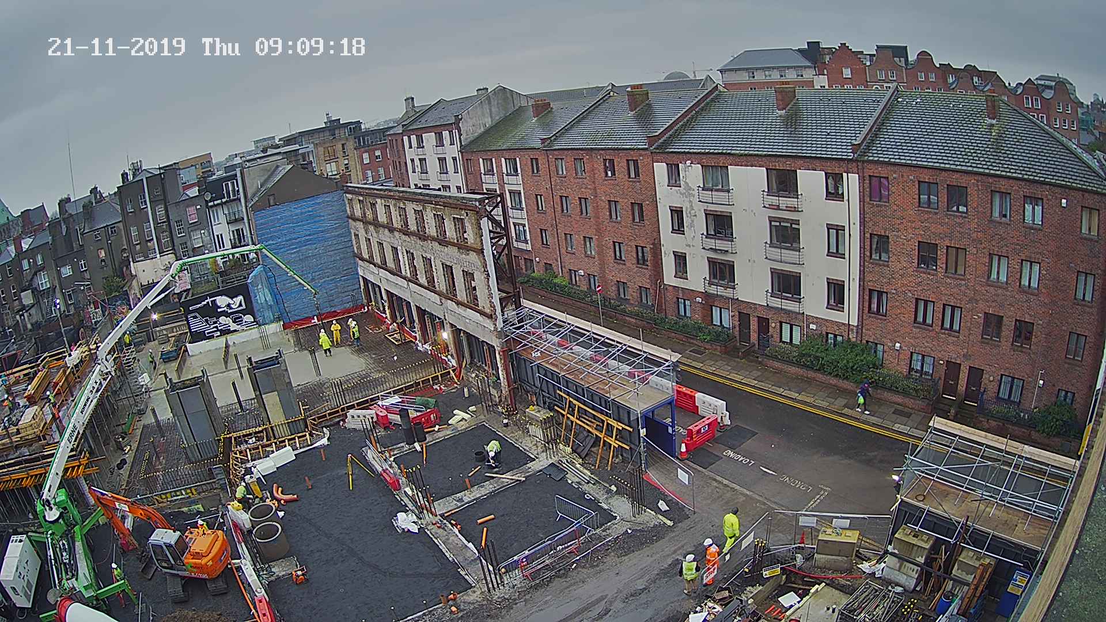Click the worker kneeling on the black membrane

pos(493,452)
